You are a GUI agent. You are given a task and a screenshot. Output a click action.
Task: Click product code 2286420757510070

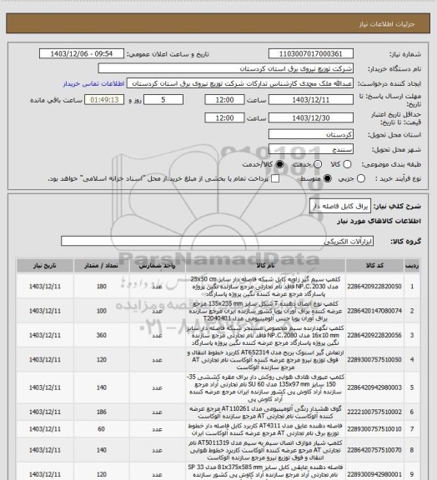click(x=374, y=450)
